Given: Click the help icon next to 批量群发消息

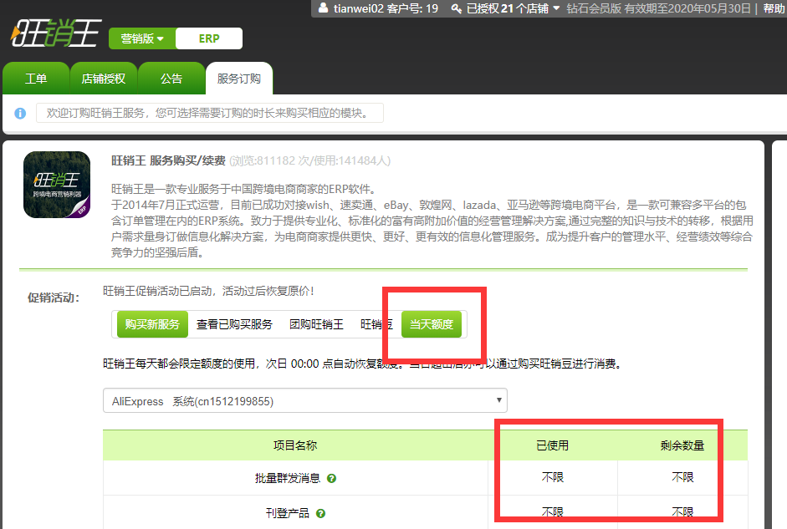Looking at the screenshot, I should point(331,478).
